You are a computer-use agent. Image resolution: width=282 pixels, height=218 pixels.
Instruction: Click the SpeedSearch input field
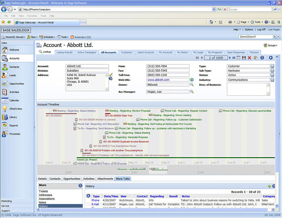point(256,37)
